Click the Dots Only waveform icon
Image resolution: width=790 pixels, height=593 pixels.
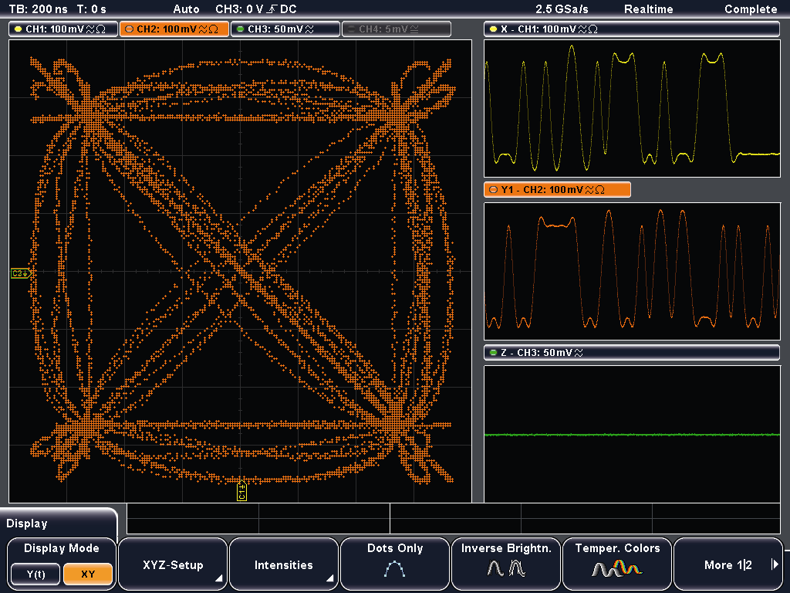[x=394, y=570]
